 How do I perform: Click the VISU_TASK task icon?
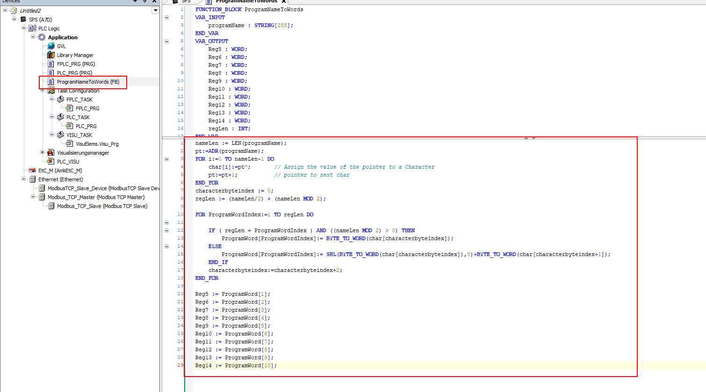click(60, 135)
